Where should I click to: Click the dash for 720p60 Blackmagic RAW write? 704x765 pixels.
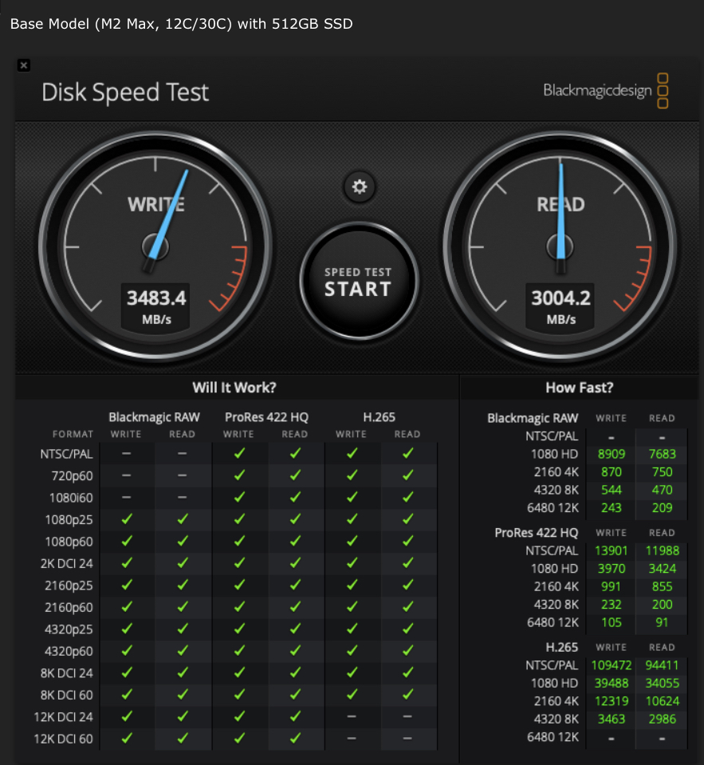tap(125, 475)
